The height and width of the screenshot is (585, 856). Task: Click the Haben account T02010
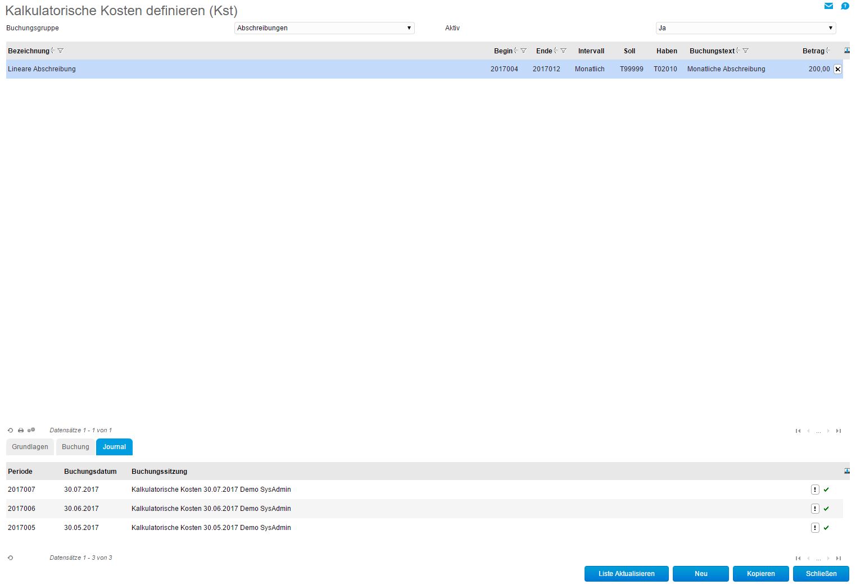pos(665,69)
